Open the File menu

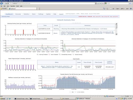tap(1, 6)
